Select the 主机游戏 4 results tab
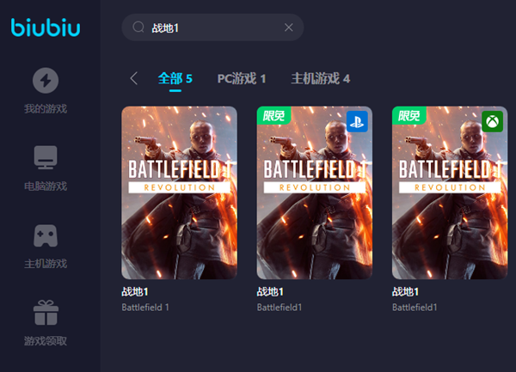 tap(320, 79)
